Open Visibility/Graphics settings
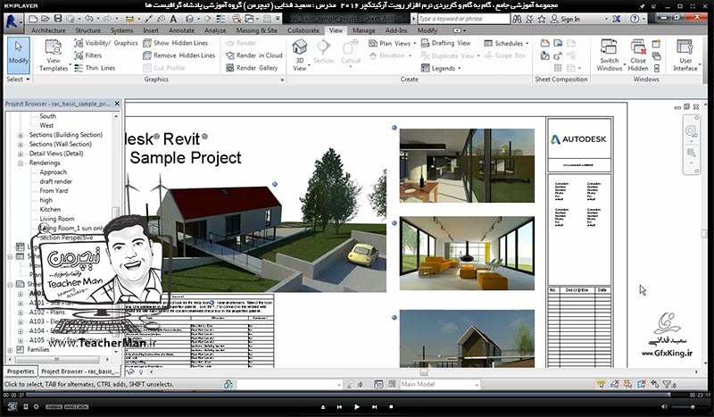714x417 pixels. click(x=106, y=43)
